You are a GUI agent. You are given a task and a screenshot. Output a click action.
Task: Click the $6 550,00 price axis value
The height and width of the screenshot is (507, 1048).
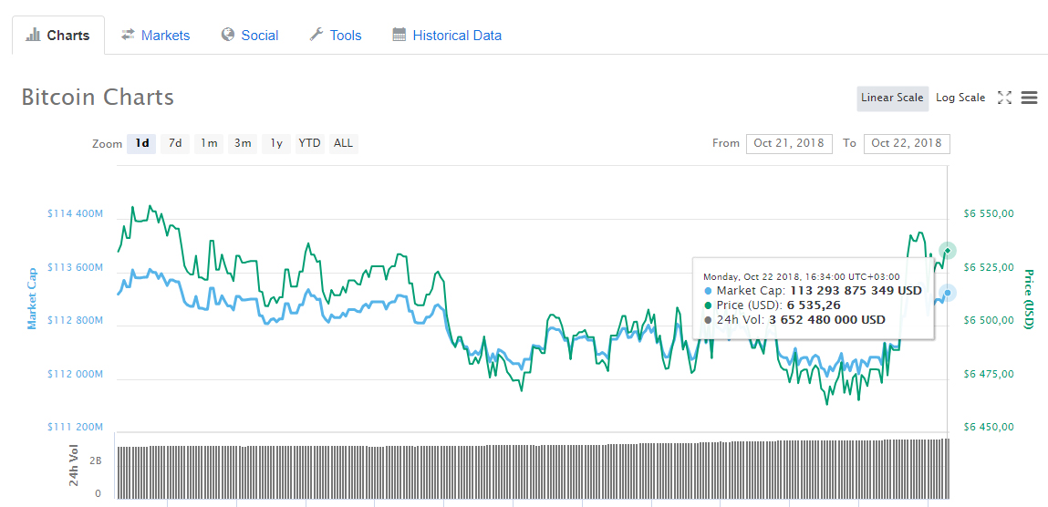click(990, 213)
